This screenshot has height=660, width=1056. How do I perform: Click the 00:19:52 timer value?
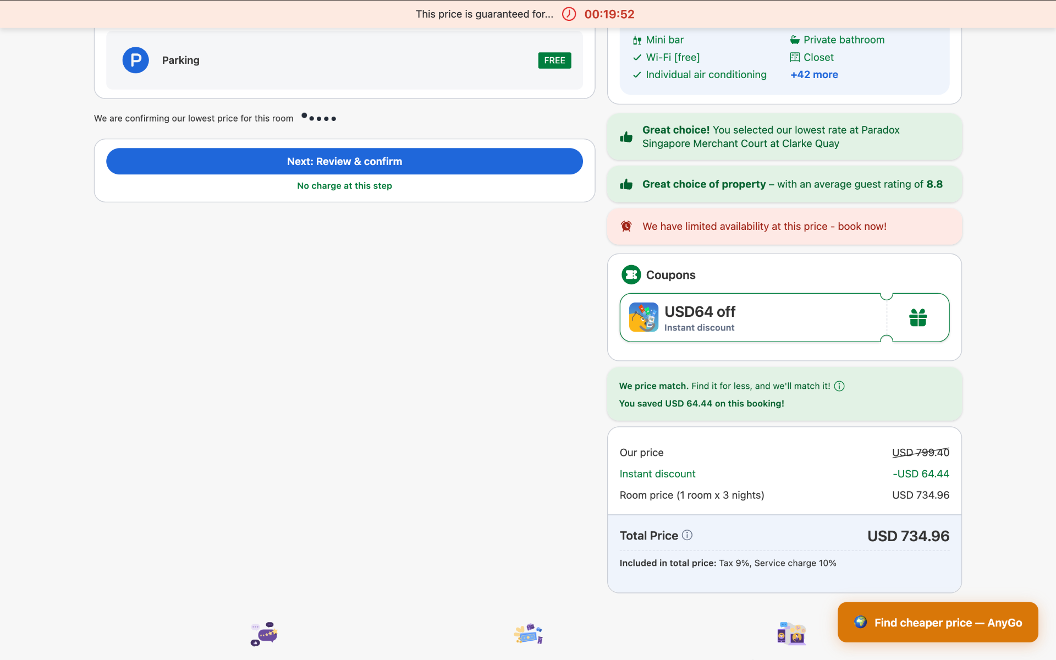tap(609, 14)
